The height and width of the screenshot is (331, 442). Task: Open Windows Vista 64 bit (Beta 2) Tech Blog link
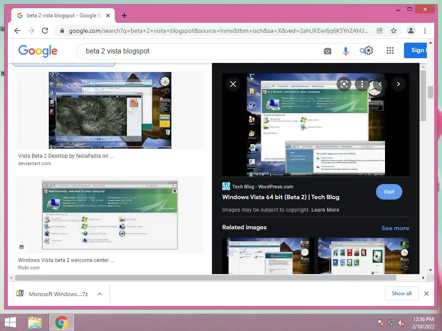(281, 197)
